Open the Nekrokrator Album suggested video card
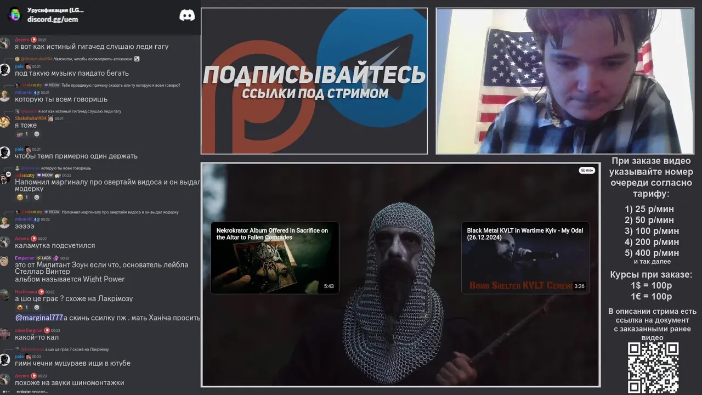702x395 pixels. (275, 258)
